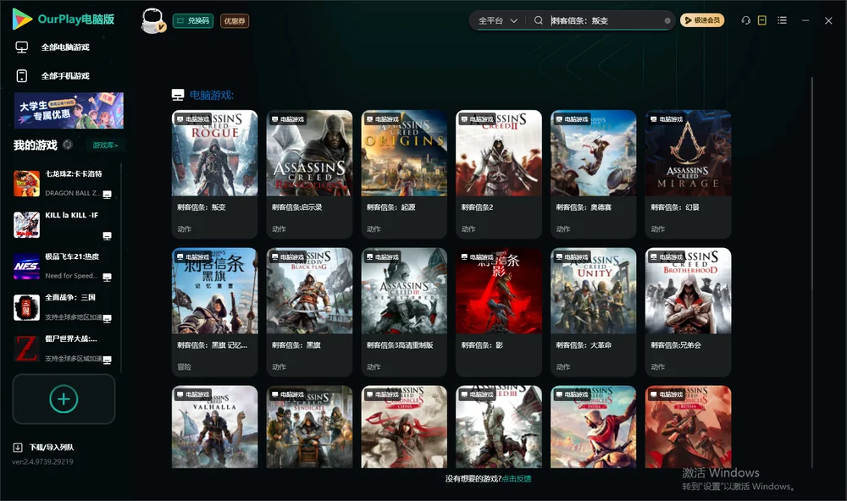
Task: Clear the search box text
Action: pyautogui.click(x=667, y=20)
